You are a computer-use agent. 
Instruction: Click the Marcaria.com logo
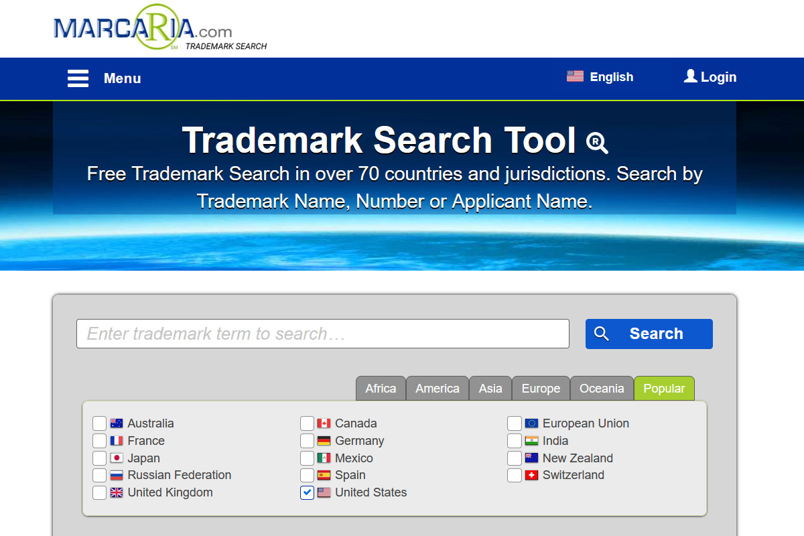(160, 28)
